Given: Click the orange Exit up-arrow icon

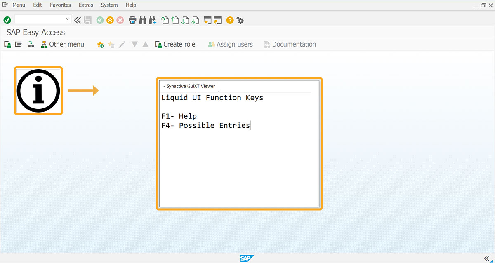Looking at the screenshot, I should click(x=110, y=20).
